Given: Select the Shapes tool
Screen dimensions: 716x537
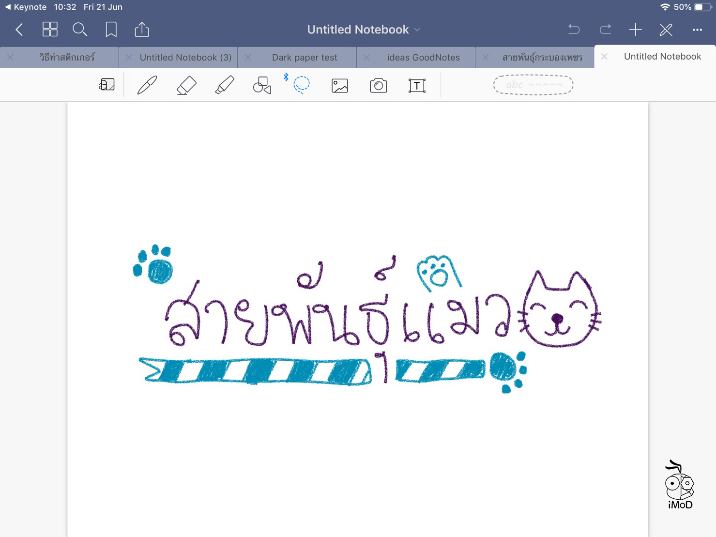Looking at the screenshot, I should (x=262, y=85).
